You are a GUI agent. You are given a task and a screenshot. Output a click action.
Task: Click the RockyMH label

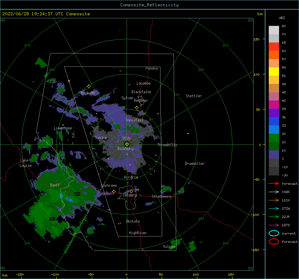pyautogui.click(x=88, y=93)
